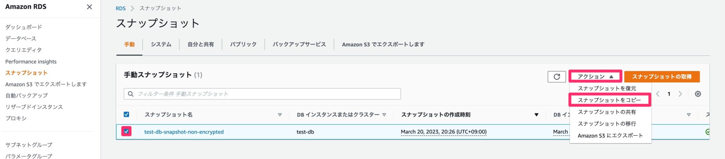Open the test-db-snapshot-non-encrypted link
Image resolution: width=725 pixels, height=159 pixels.
click(184, 132)
